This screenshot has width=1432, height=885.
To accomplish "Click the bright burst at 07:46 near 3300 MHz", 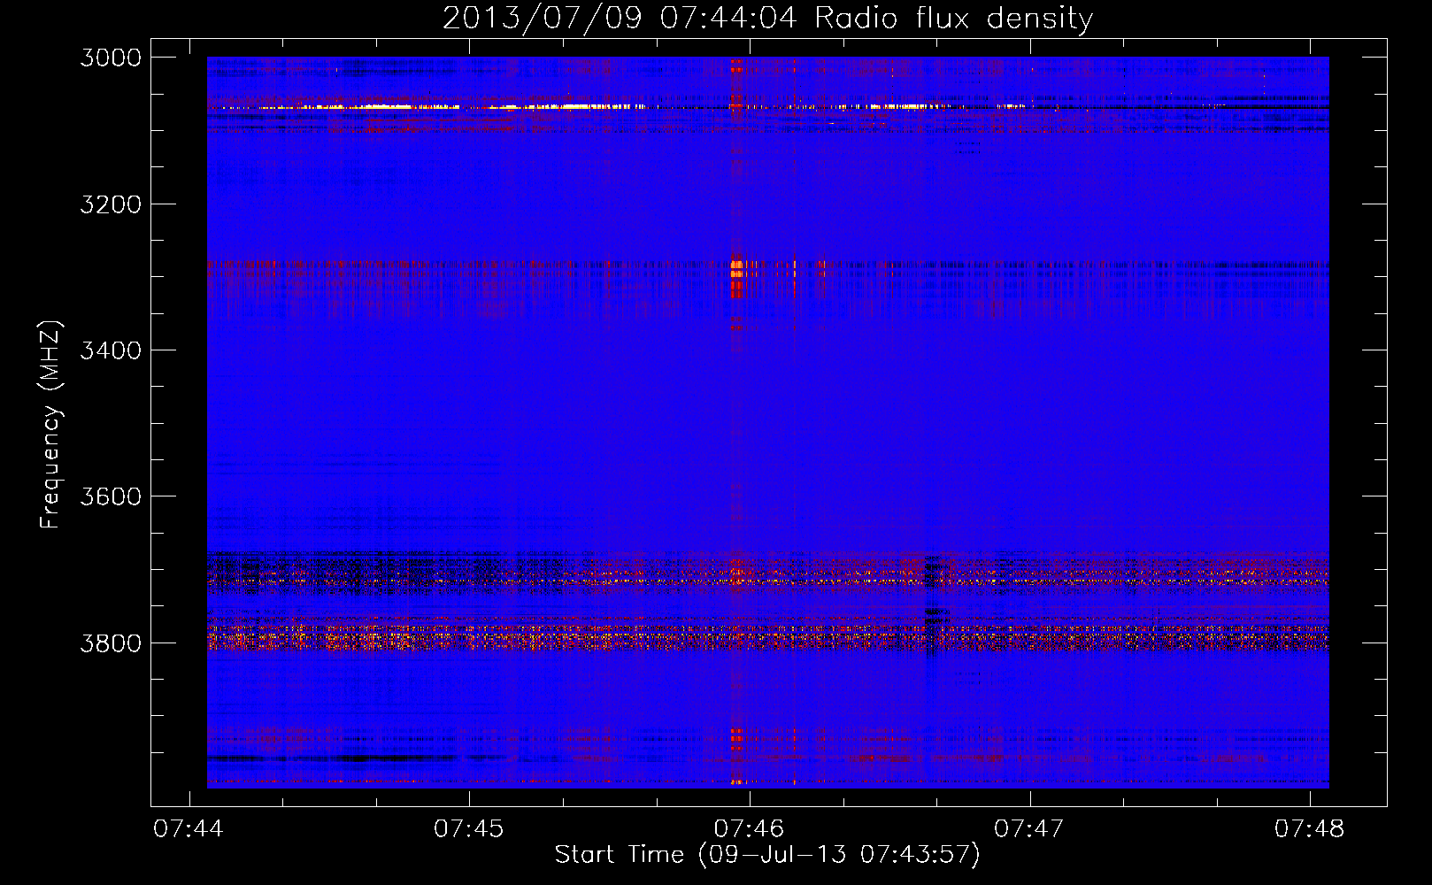I will click(x=737, y=268).
